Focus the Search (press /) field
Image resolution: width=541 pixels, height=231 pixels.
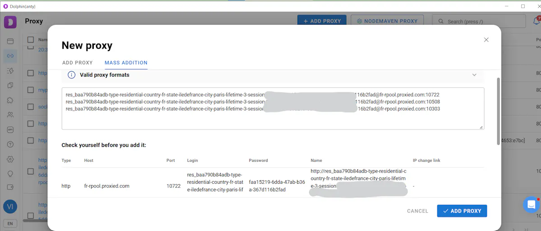479,21
